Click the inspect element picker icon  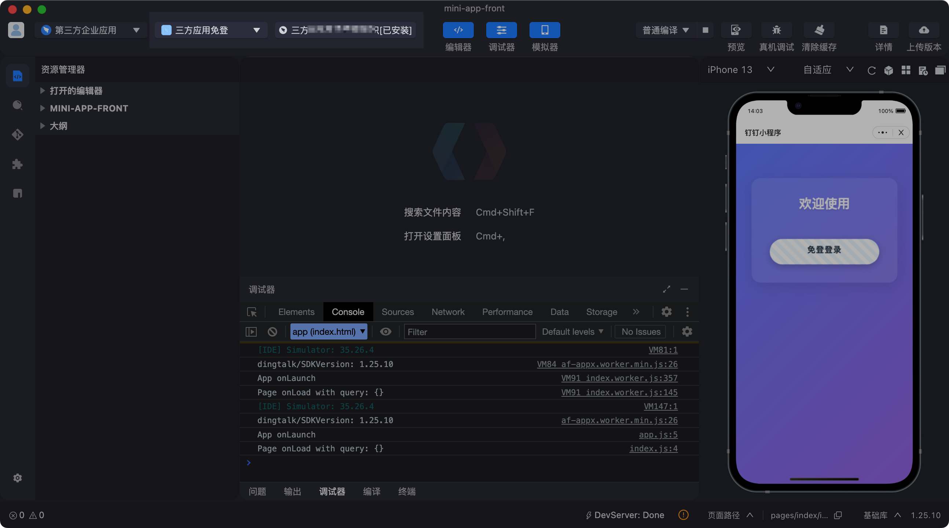coord(252,312)
